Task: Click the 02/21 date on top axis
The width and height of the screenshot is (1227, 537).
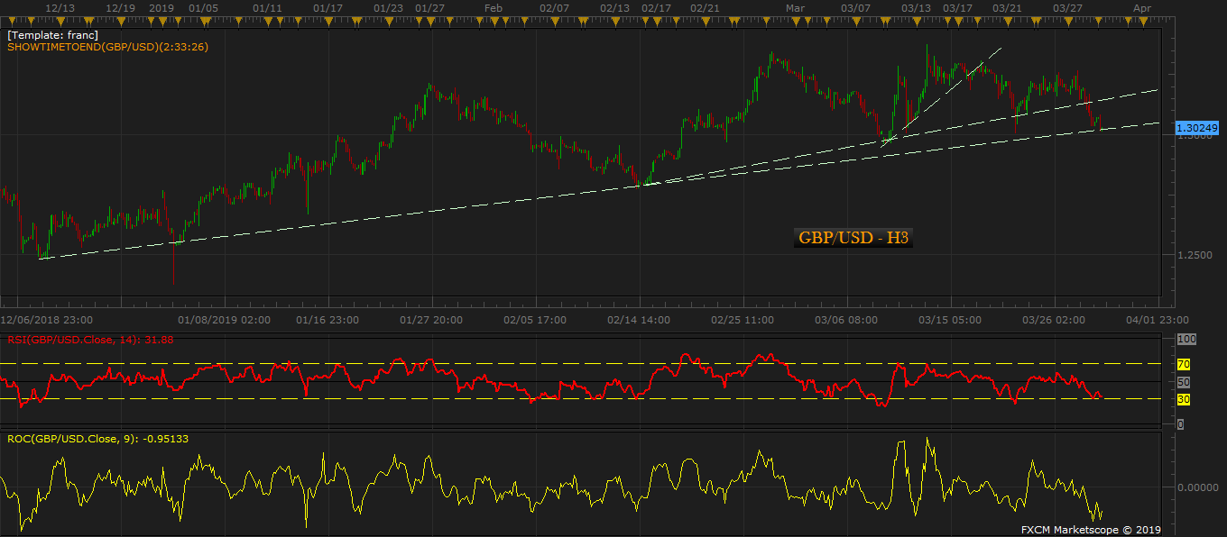Action: tap(705, 7)
